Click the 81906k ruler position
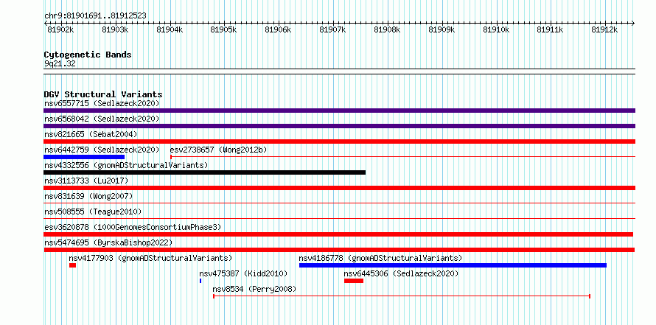656x325 pixels. tap(278, 29)
